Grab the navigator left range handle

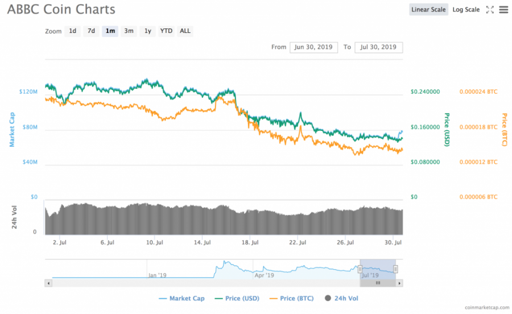click(x=360, y=269)
